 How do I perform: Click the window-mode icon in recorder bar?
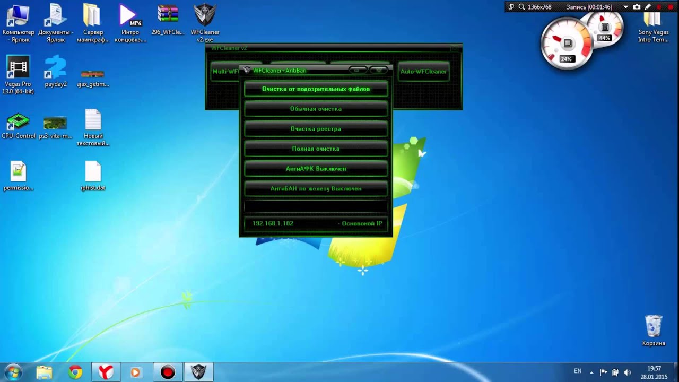[511, 7]
